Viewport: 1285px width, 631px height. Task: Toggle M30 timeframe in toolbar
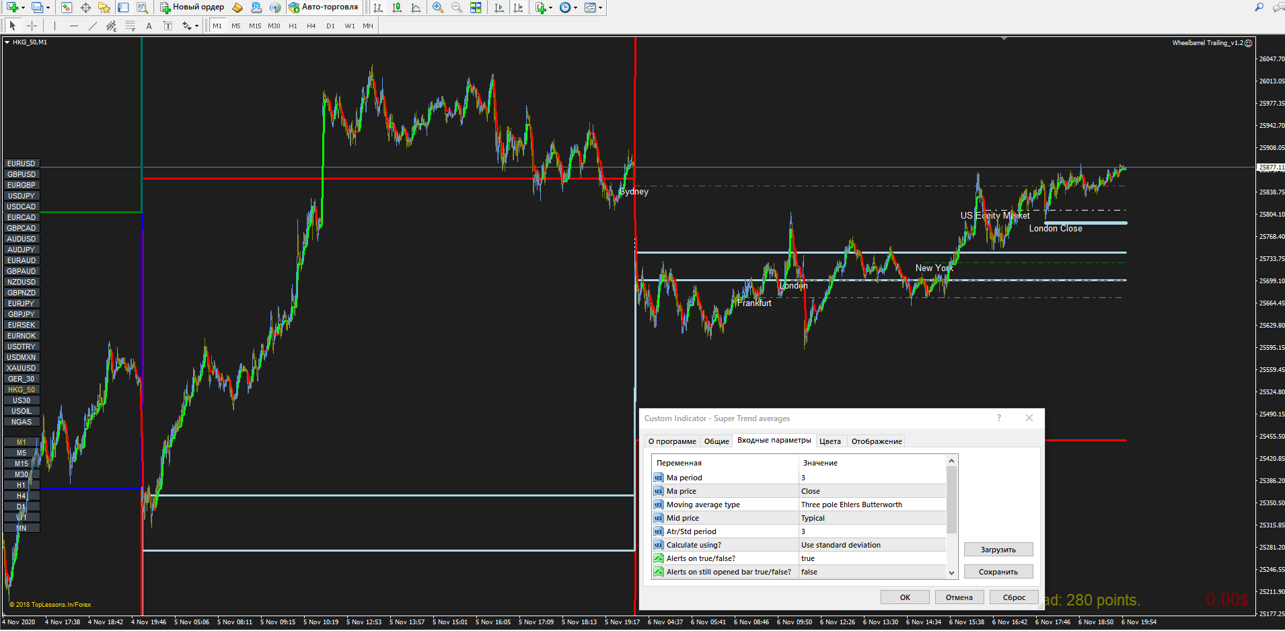(274, 26)
